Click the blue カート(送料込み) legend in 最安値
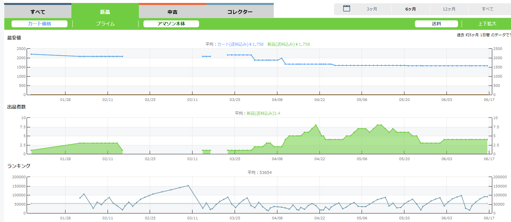 pyautogui.click(x=240, y=44)
